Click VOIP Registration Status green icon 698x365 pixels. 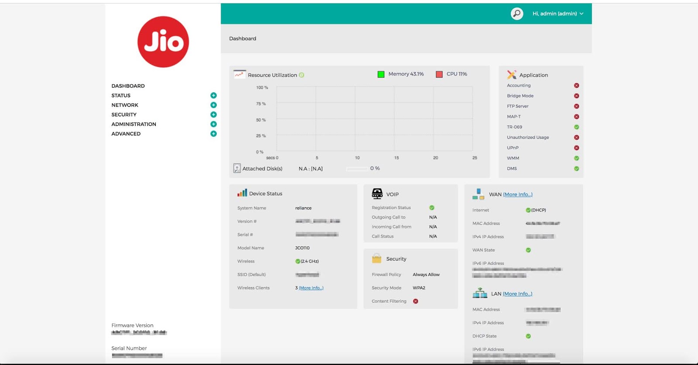coord(432,208)
